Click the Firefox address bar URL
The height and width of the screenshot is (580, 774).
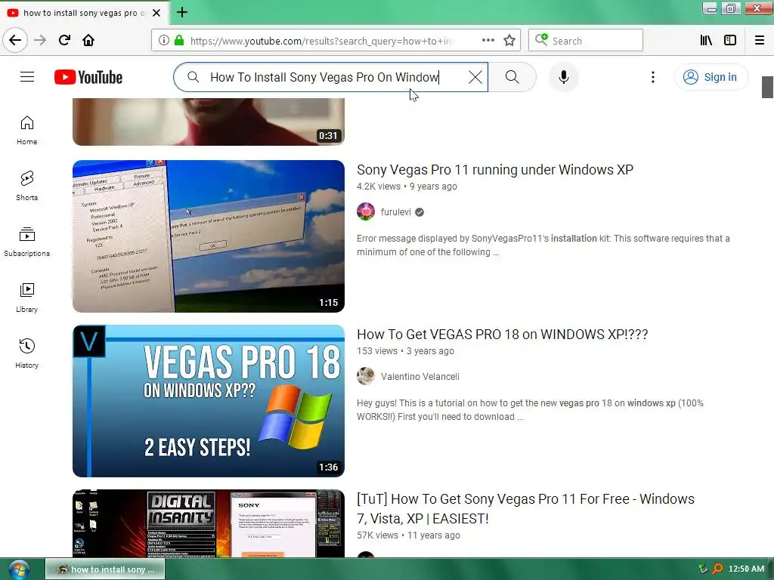320,41
